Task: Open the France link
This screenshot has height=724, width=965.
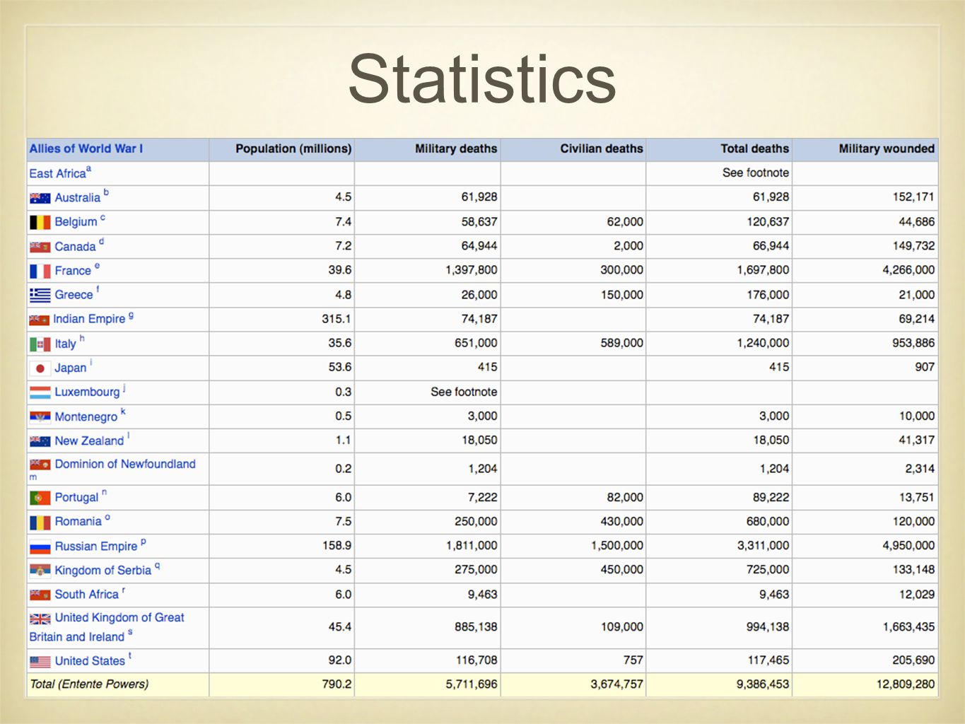Action: (73, 271)
